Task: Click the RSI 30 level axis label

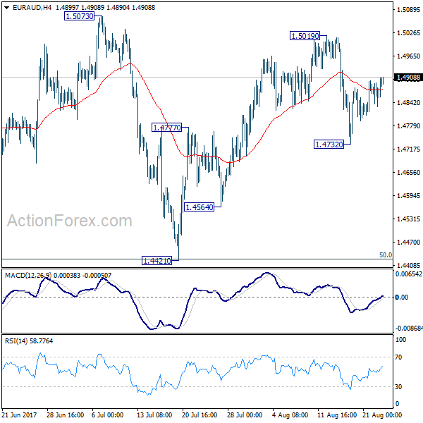Action: tap(398, 386)
